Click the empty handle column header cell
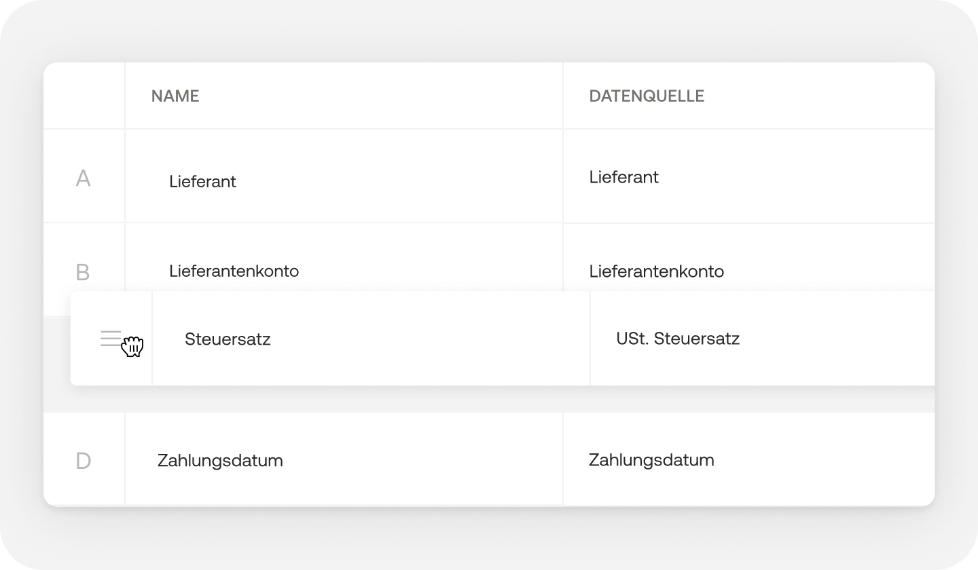This screenshot has width=978, height=570. [83, 96]
